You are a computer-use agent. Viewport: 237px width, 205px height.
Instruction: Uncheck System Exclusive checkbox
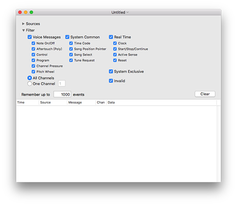tap(111, 71)
